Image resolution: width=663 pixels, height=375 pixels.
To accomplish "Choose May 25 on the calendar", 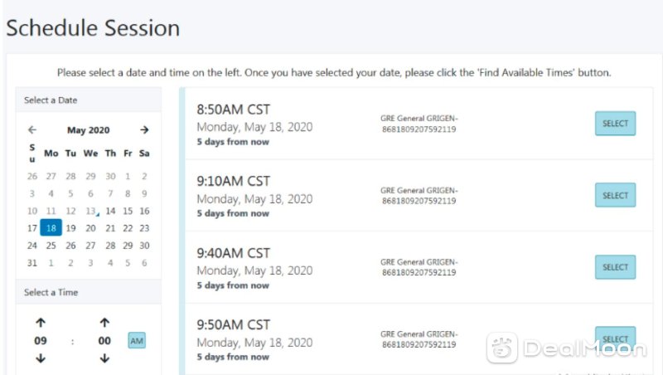I will pyautogui.click(x=51, y=246).
